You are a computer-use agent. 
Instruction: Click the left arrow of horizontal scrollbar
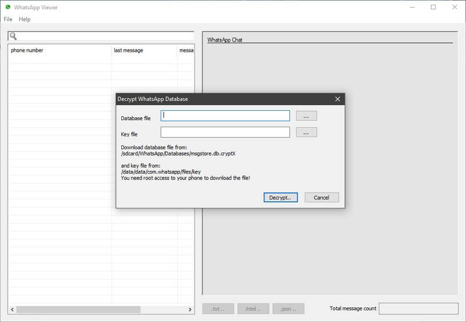[12, 309]
